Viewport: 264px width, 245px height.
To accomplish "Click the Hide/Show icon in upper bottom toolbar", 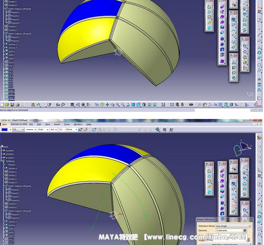I will [150, 105].
